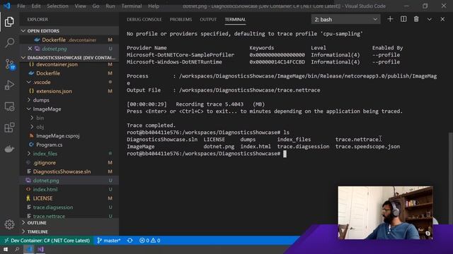
Task: Open the Extensions view
Action: point(9,128)
